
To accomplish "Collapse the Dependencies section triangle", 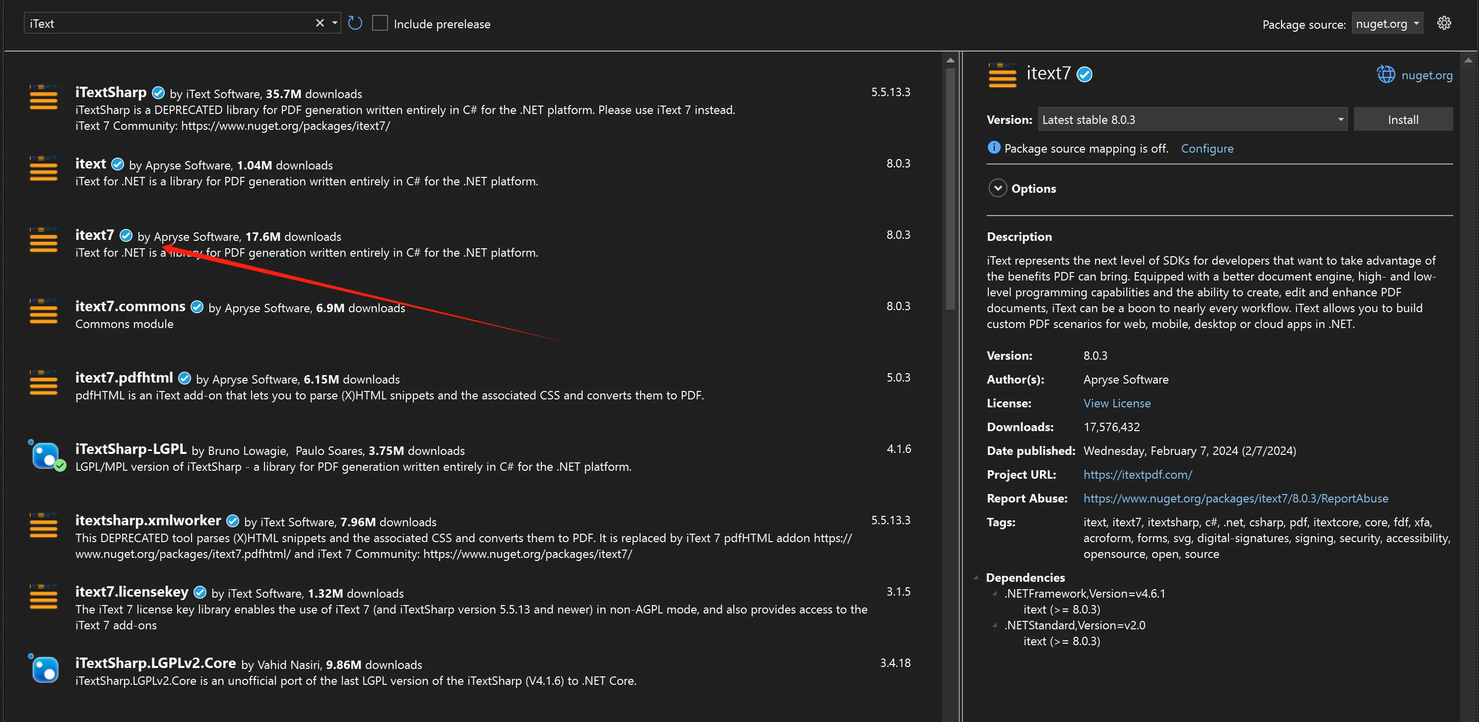I will 976,577.
